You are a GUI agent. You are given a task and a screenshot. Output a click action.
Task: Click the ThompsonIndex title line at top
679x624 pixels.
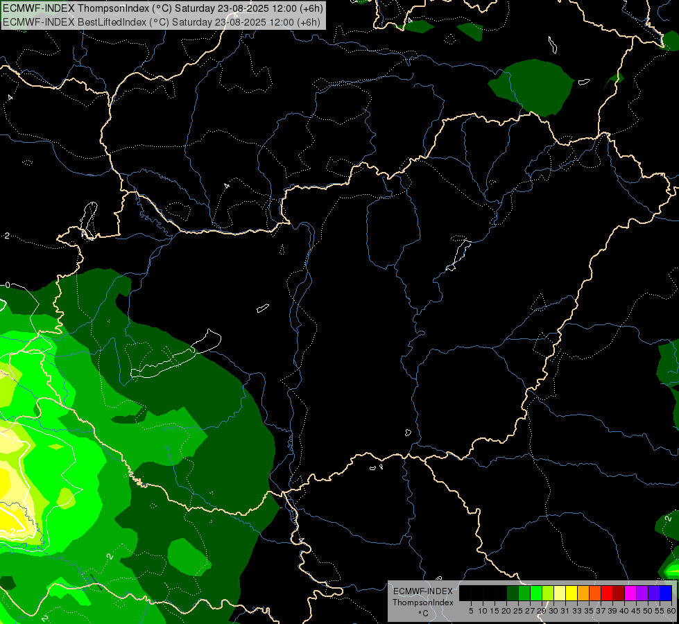tap(162, 8)
